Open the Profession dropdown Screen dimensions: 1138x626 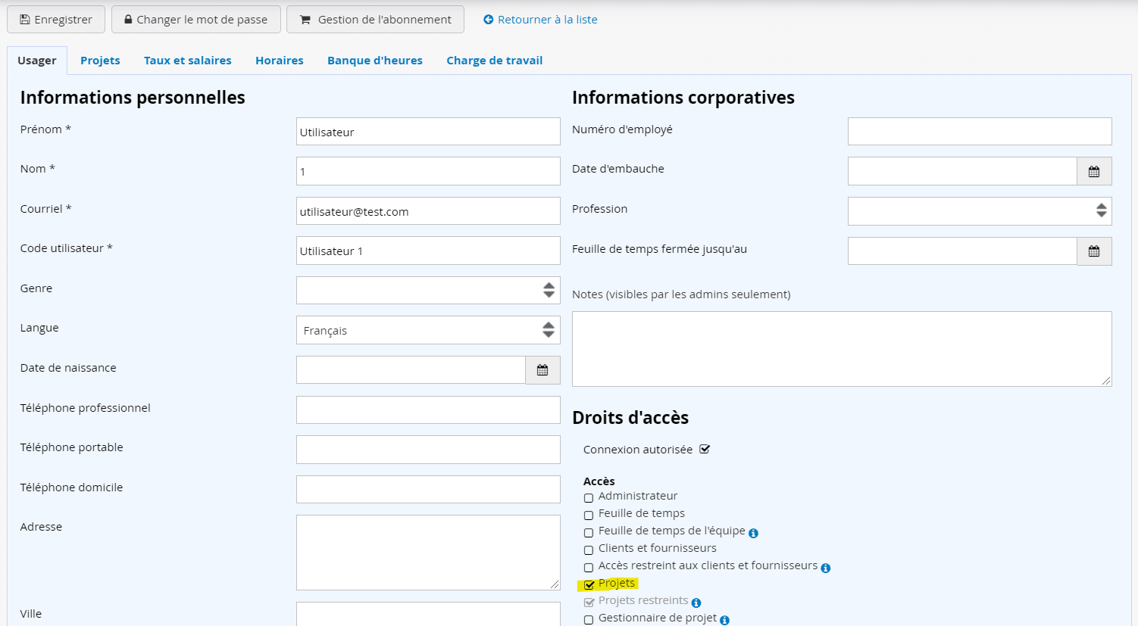click(980, 211)
